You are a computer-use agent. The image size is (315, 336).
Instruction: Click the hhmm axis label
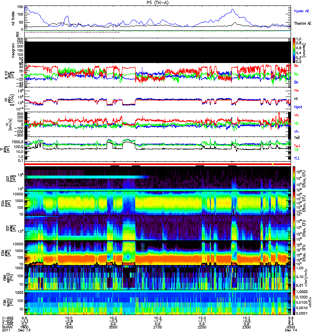(6, 327)
